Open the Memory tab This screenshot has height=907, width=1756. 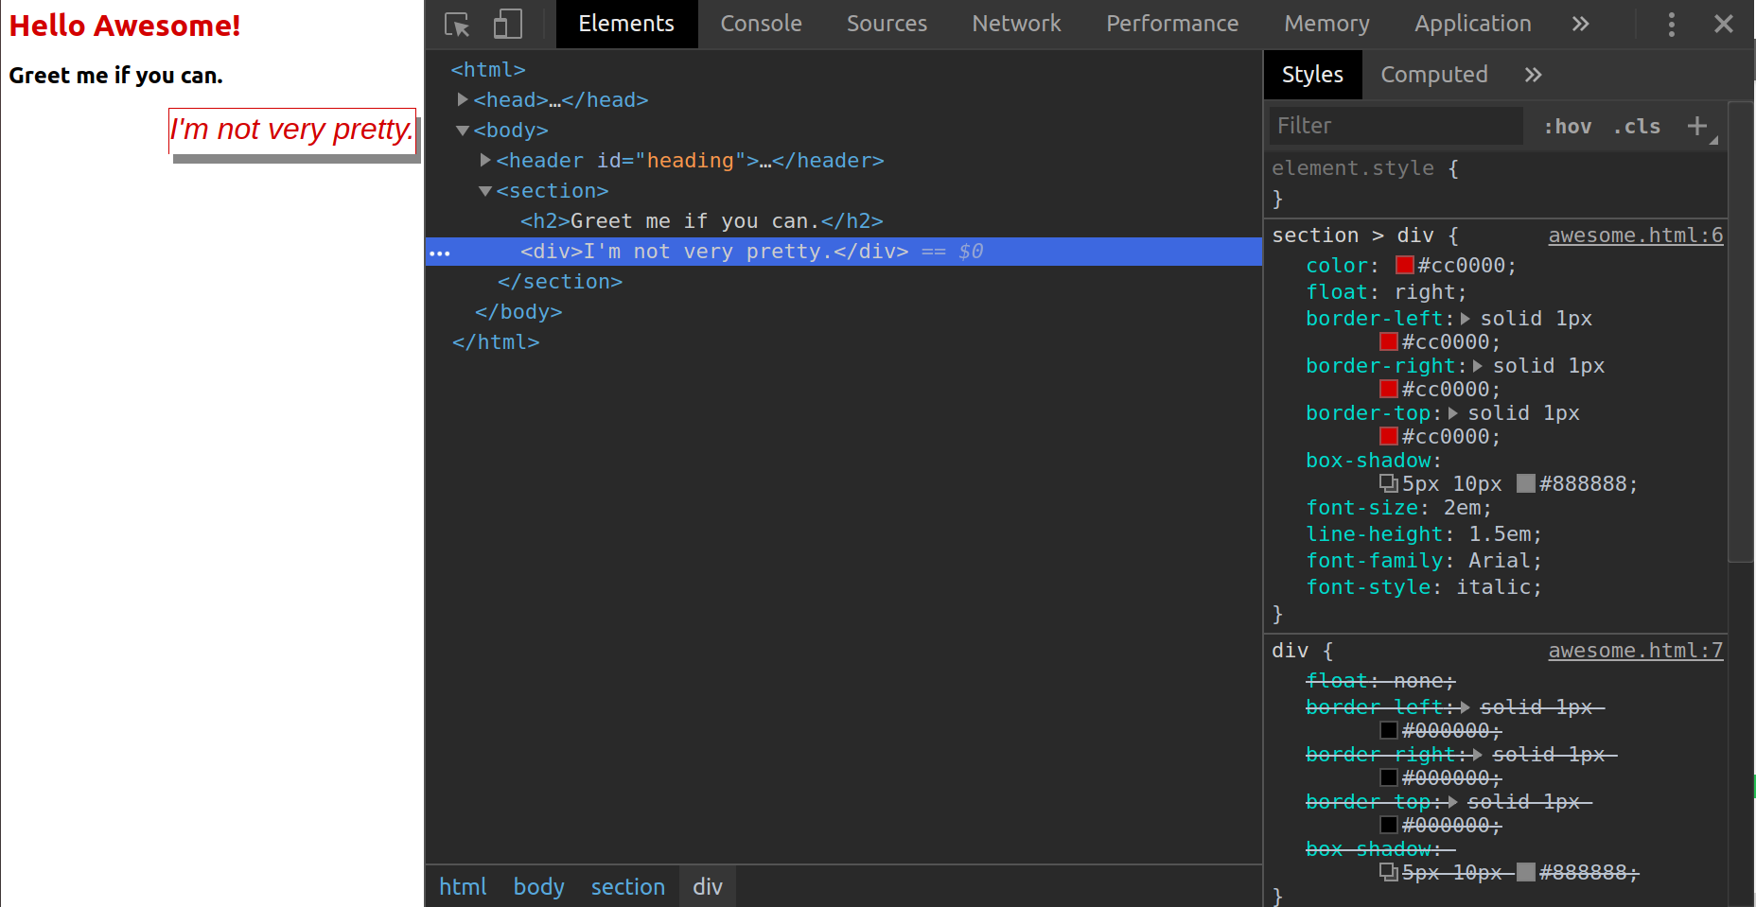pos(1326,25)
